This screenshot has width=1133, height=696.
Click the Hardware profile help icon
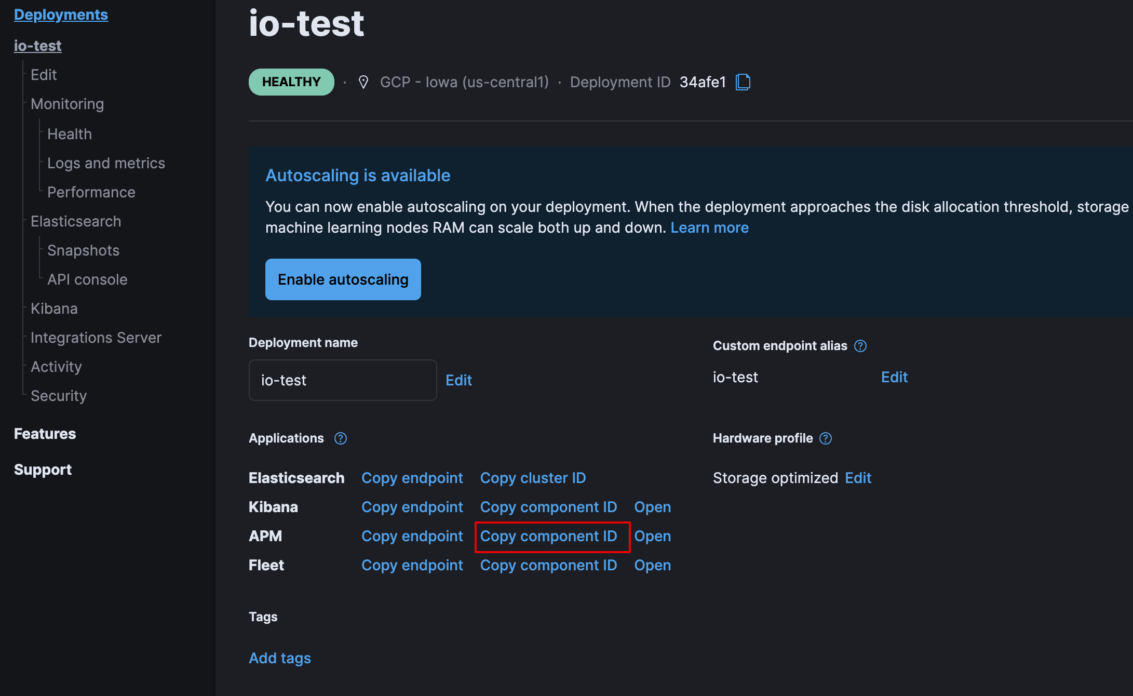tap(826, 438)
